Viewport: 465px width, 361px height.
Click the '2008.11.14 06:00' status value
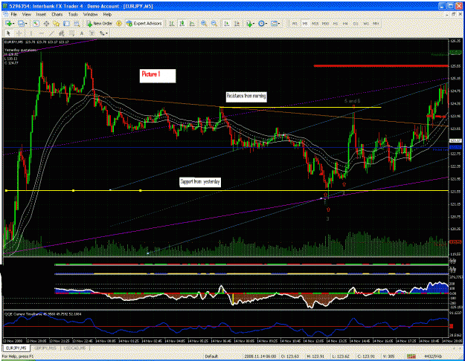pyautogui.click(x=260, y=357)
